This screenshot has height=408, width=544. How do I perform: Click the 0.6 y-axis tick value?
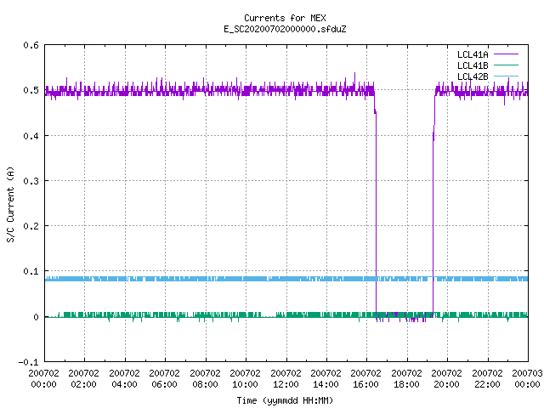(31, 45)
